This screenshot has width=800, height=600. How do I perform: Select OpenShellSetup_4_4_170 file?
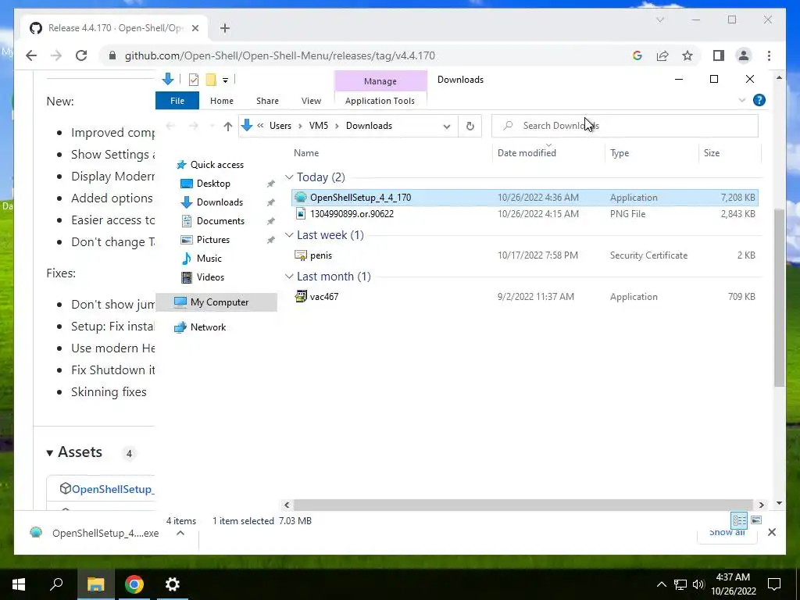click(x=525, y=198)
